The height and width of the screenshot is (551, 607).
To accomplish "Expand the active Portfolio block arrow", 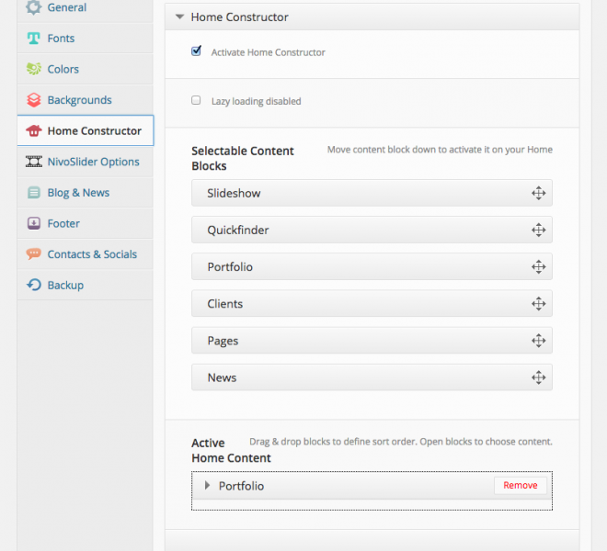I will (207, 485).
